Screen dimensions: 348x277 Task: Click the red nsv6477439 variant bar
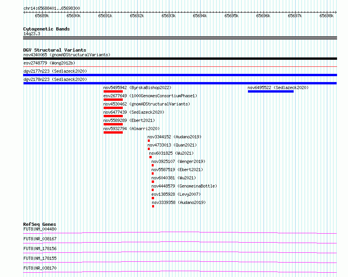113,116
